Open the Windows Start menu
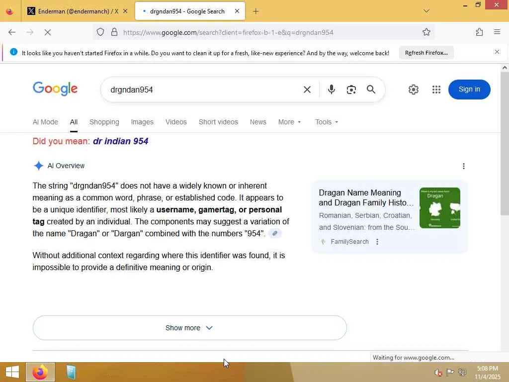 pos(12,372)
